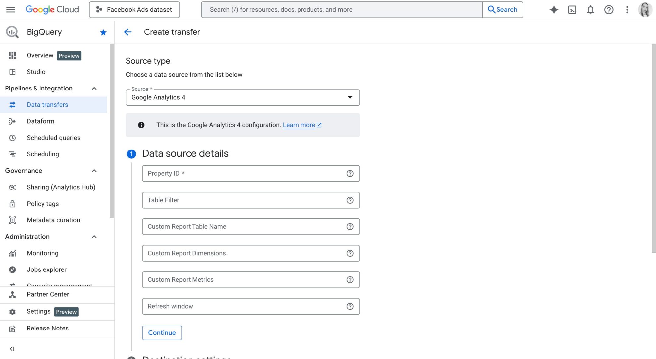The width and height of the screenshot is (656, 359).
Task: Show help for Custom Report Metrics
Action: (x=350, y=280)
